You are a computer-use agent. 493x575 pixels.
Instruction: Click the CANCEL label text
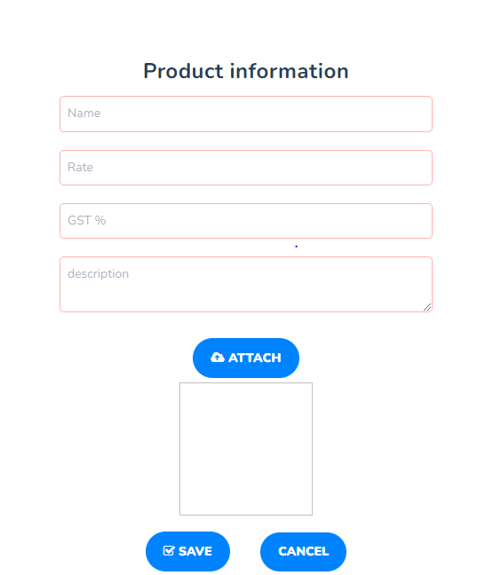point(303,551)
